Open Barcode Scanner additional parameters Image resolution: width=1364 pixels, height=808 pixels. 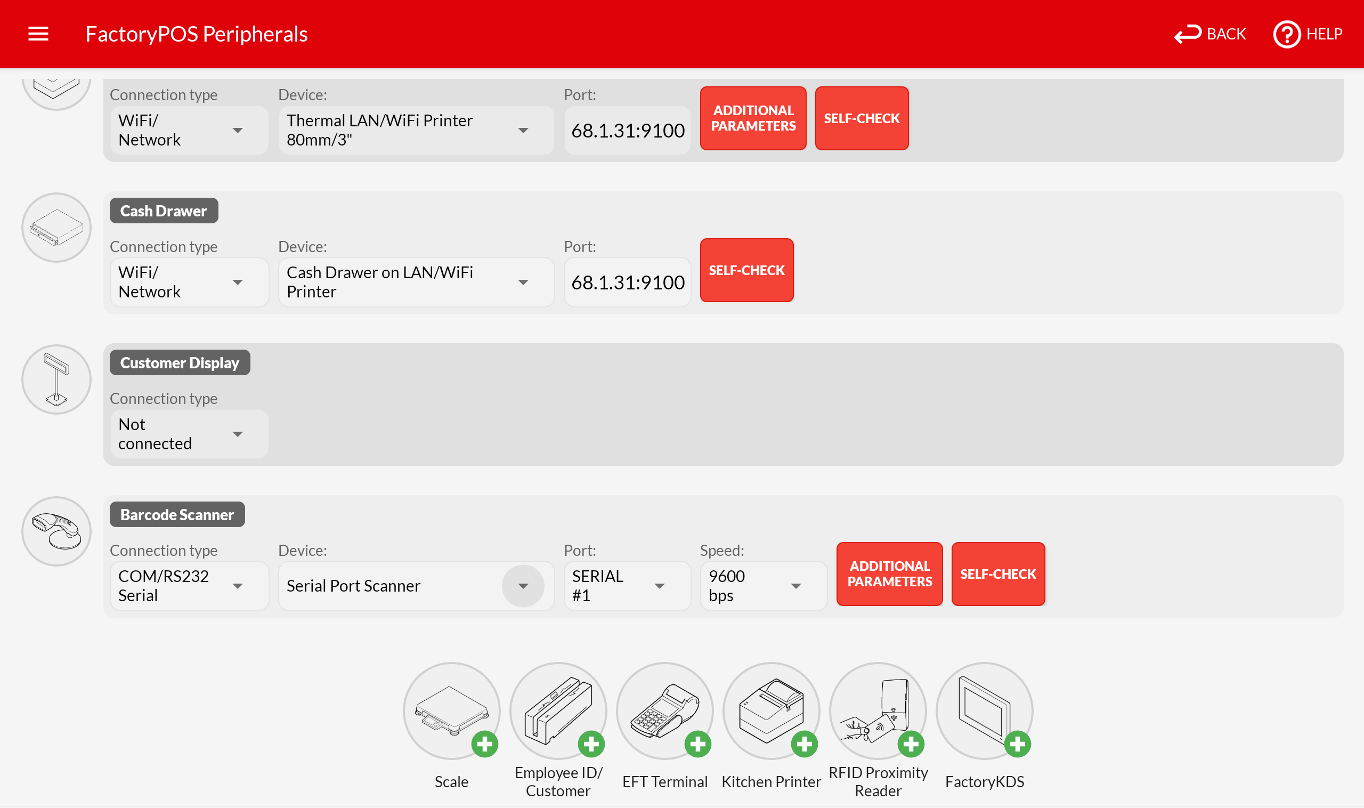889,574
